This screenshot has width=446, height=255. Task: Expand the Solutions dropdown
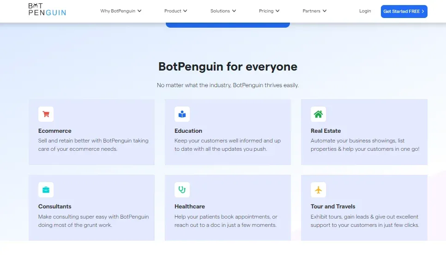(x=223, y=11)
